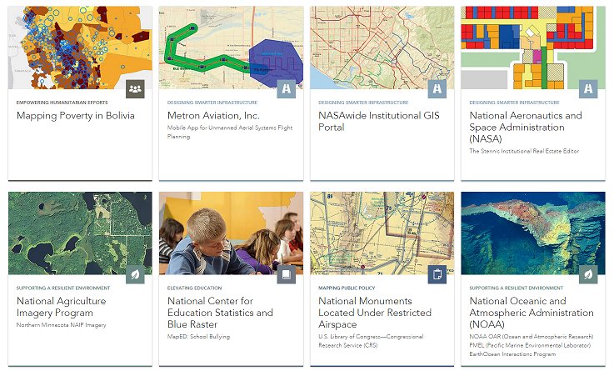Click Mobile App for Unmanned Aerial Systems Flight Planning text
Screen dimensions: 614x371
click(230, 132)
